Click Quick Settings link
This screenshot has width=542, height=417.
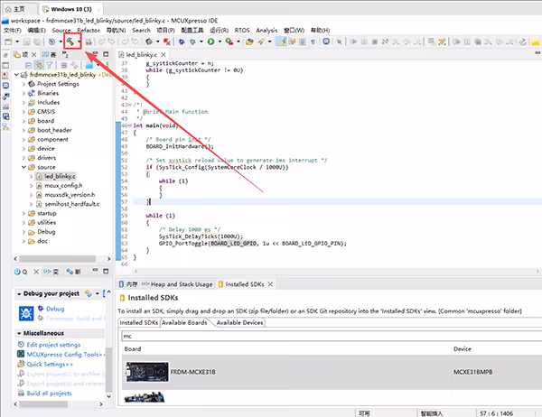pos(50,364)
